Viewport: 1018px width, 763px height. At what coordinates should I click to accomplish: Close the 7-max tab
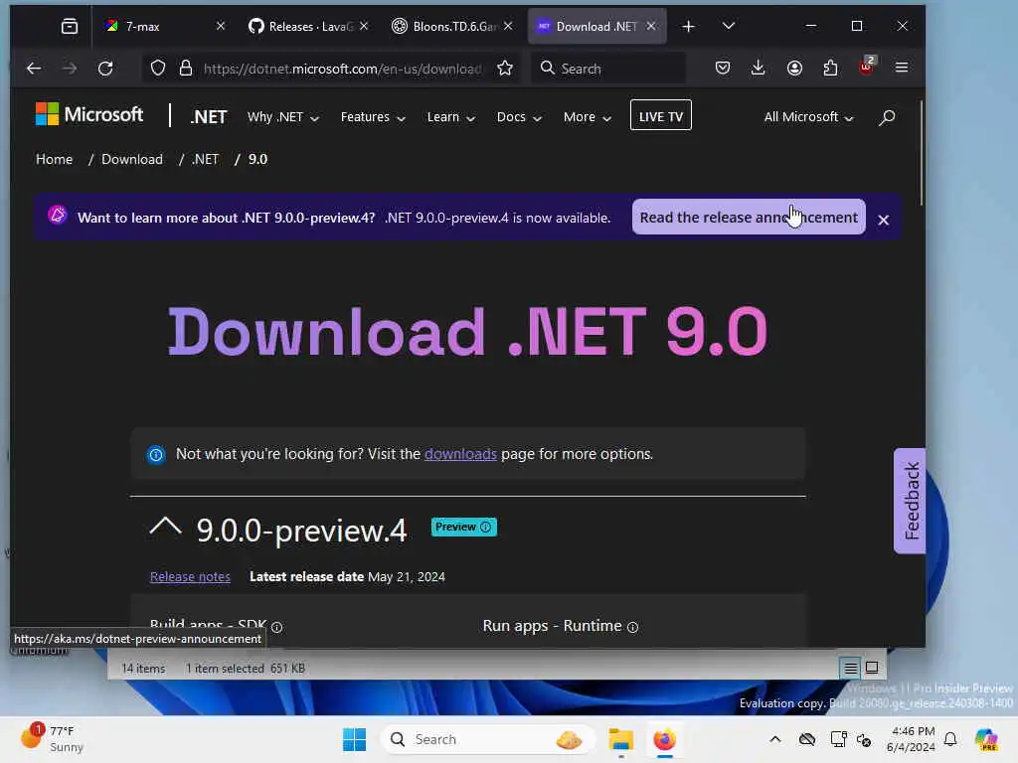pyautogui.click(x=221, y=26)
